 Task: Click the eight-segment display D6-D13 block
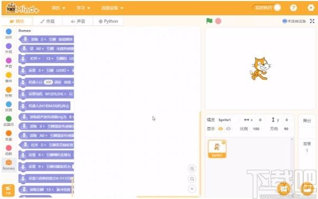[x=46, y=178]
